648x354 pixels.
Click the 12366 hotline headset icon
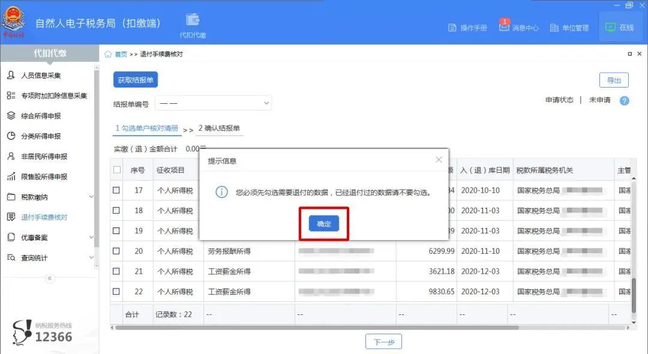(22, 332)
